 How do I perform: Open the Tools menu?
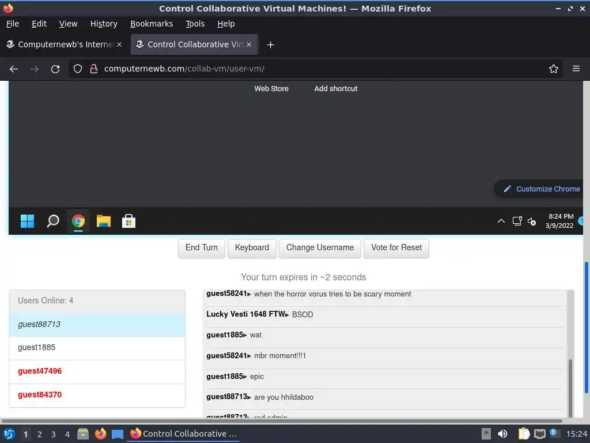(x=195, y=24)
